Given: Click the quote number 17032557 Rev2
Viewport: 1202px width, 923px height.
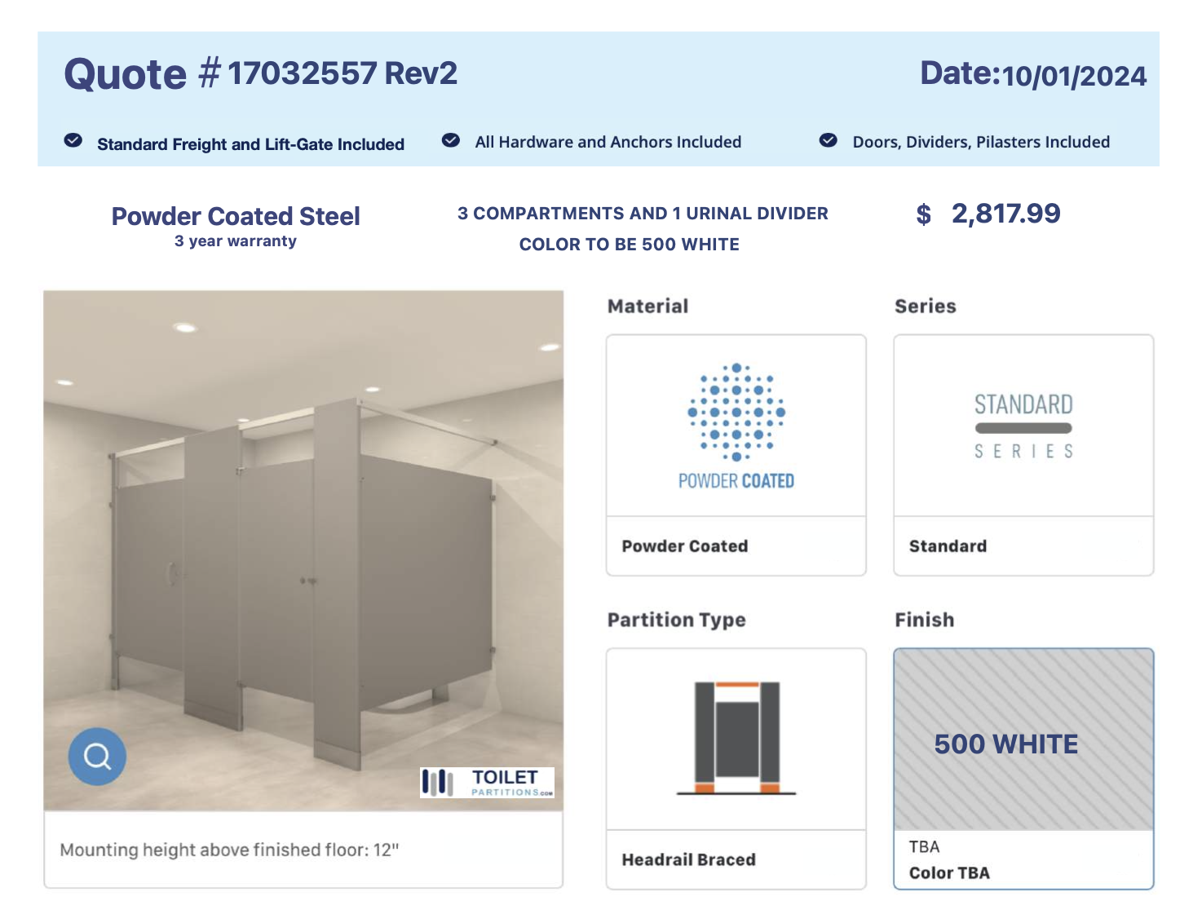Looking at the screenshot, I should click(x=342, y=73).
